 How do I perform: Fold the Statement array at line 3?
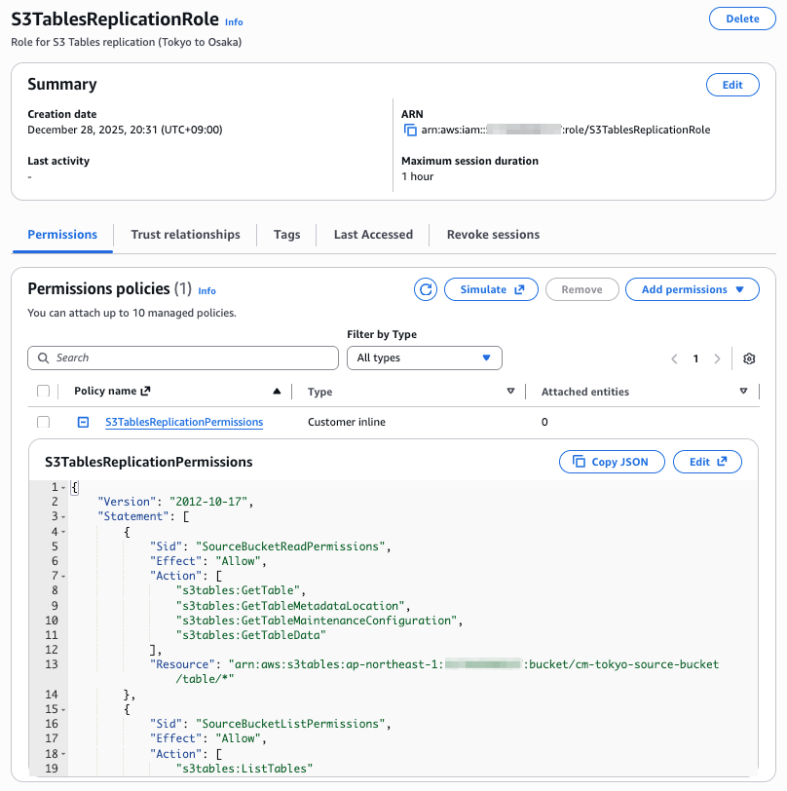[x=63, y=516]
